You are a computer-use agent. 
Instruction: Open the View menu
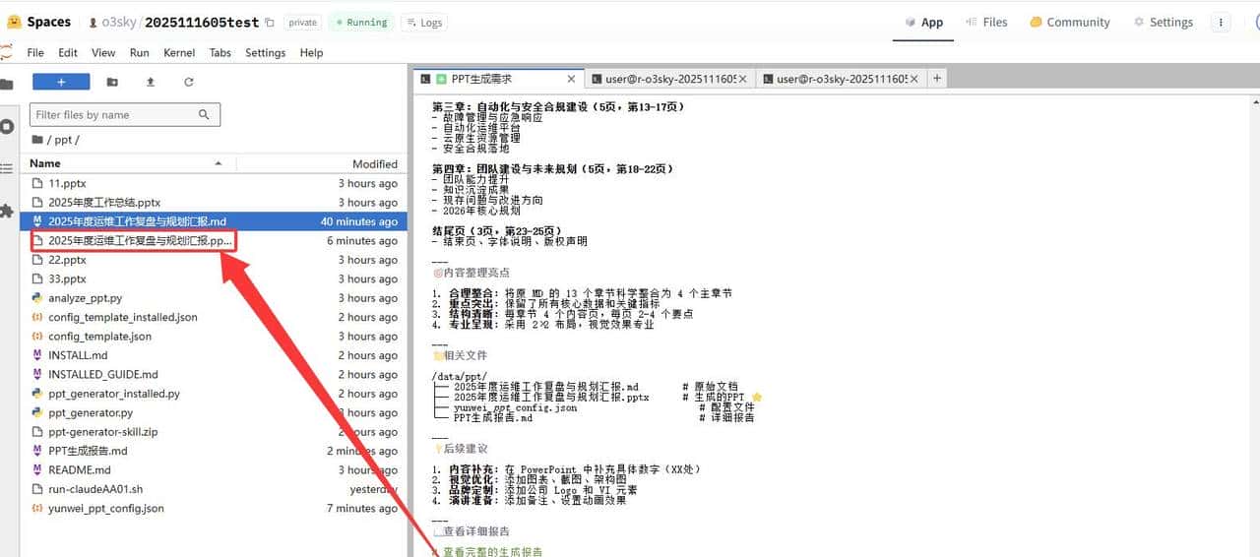coord(103,52)
